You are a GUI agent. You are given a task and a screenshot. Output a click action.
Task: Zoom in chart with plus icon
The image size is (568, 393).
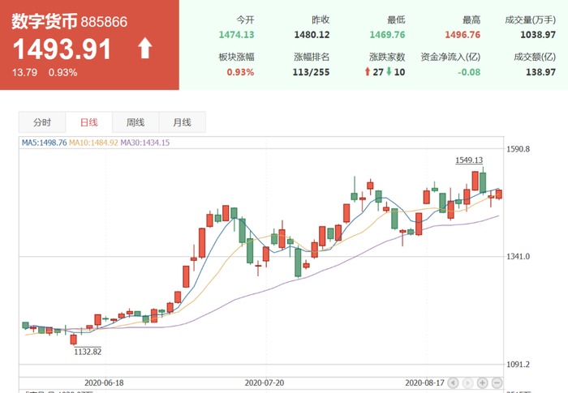[x=482, y=382]
